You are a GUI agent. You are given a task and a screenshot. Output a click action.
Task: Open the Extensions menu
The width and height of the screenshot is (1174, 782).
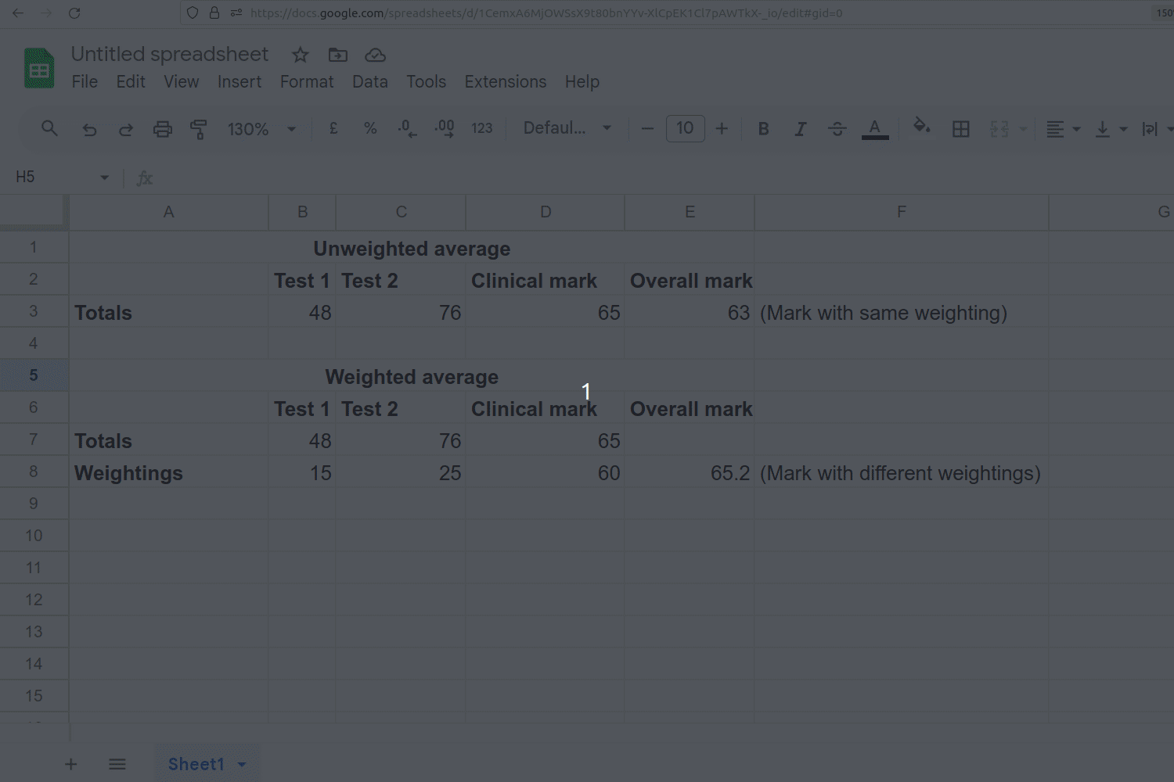[505, 82]
